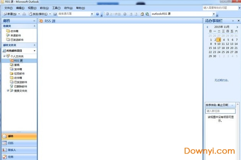Switch to 联系人 contacts module
The width and height of the screenshot is (241, 160).
tap(19, 150)
